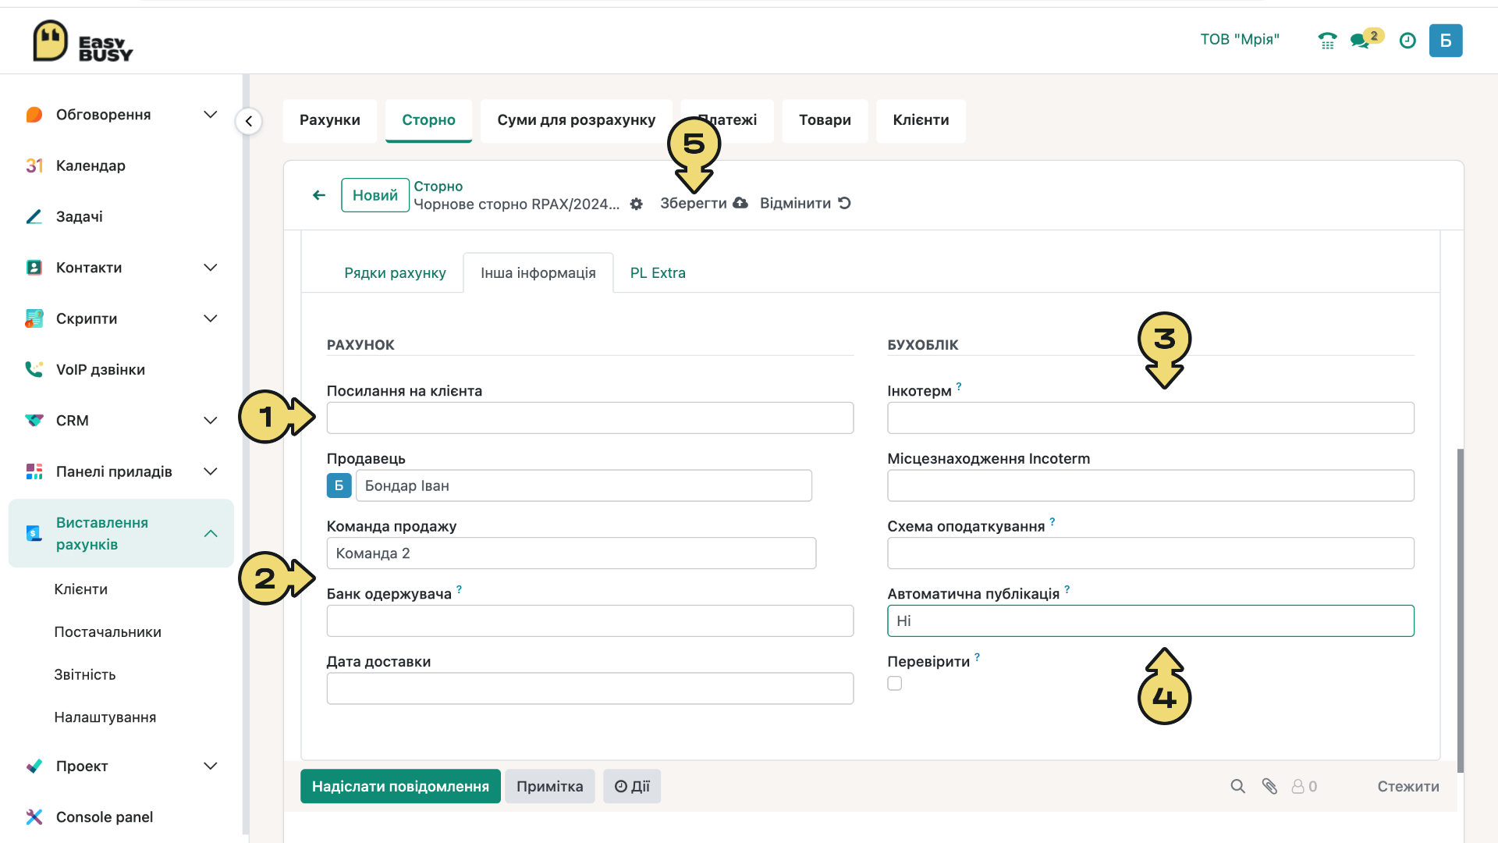The height and width of the screenshot is (843, 1498).
Task: Click the Виставлення рахунків icon
Action: pos(34,533)
